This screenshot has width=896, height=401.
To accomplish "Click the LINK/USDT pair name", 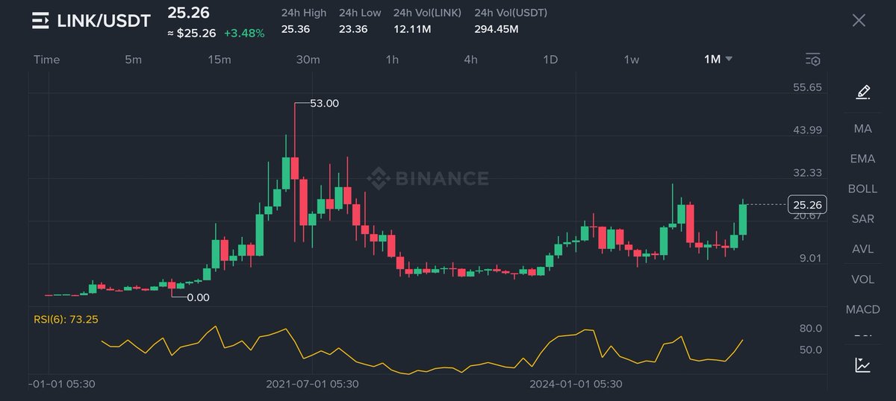I will 104,21.
